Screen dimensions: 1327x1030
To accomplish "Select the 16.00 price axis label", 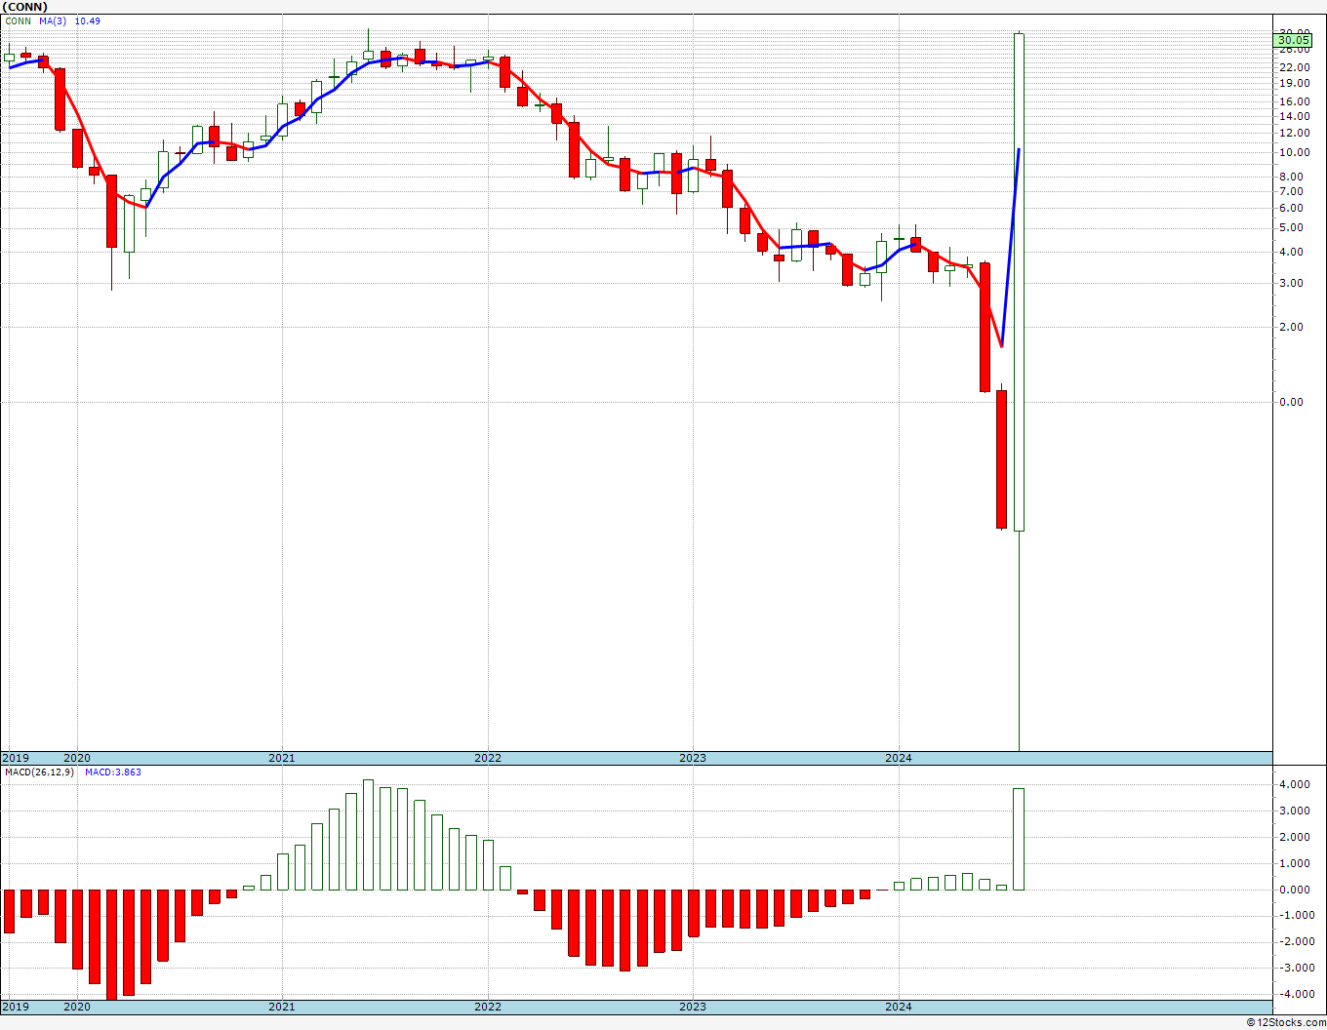I will coord(1295,101).
